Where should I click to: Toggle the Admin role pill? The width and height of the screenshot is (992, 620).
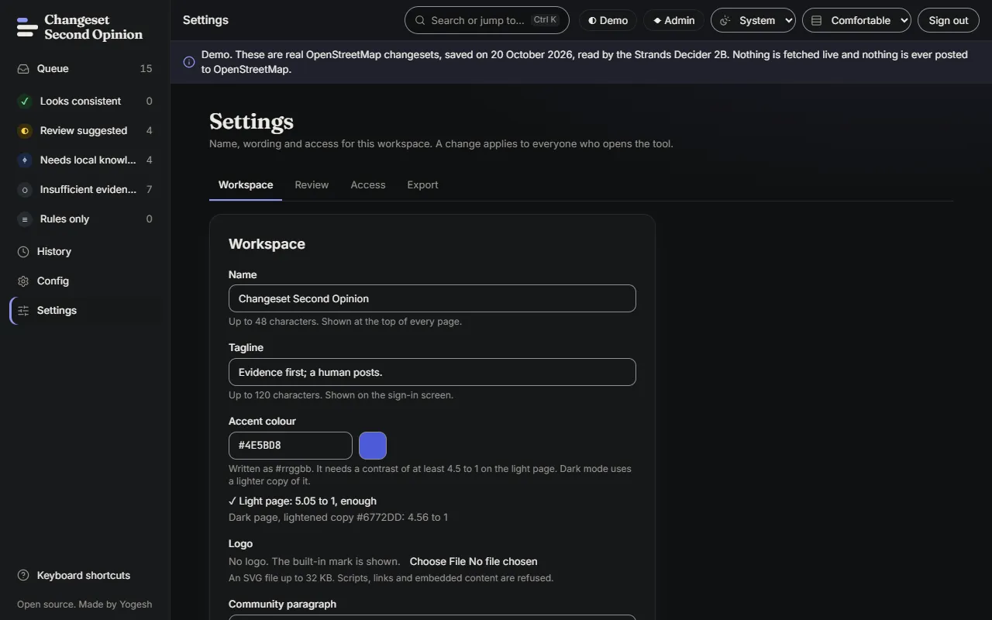pos(673,21)
